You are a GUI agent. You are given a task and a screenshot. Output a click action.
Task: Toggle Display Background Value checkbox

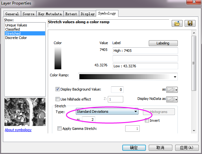coord(57,89)
